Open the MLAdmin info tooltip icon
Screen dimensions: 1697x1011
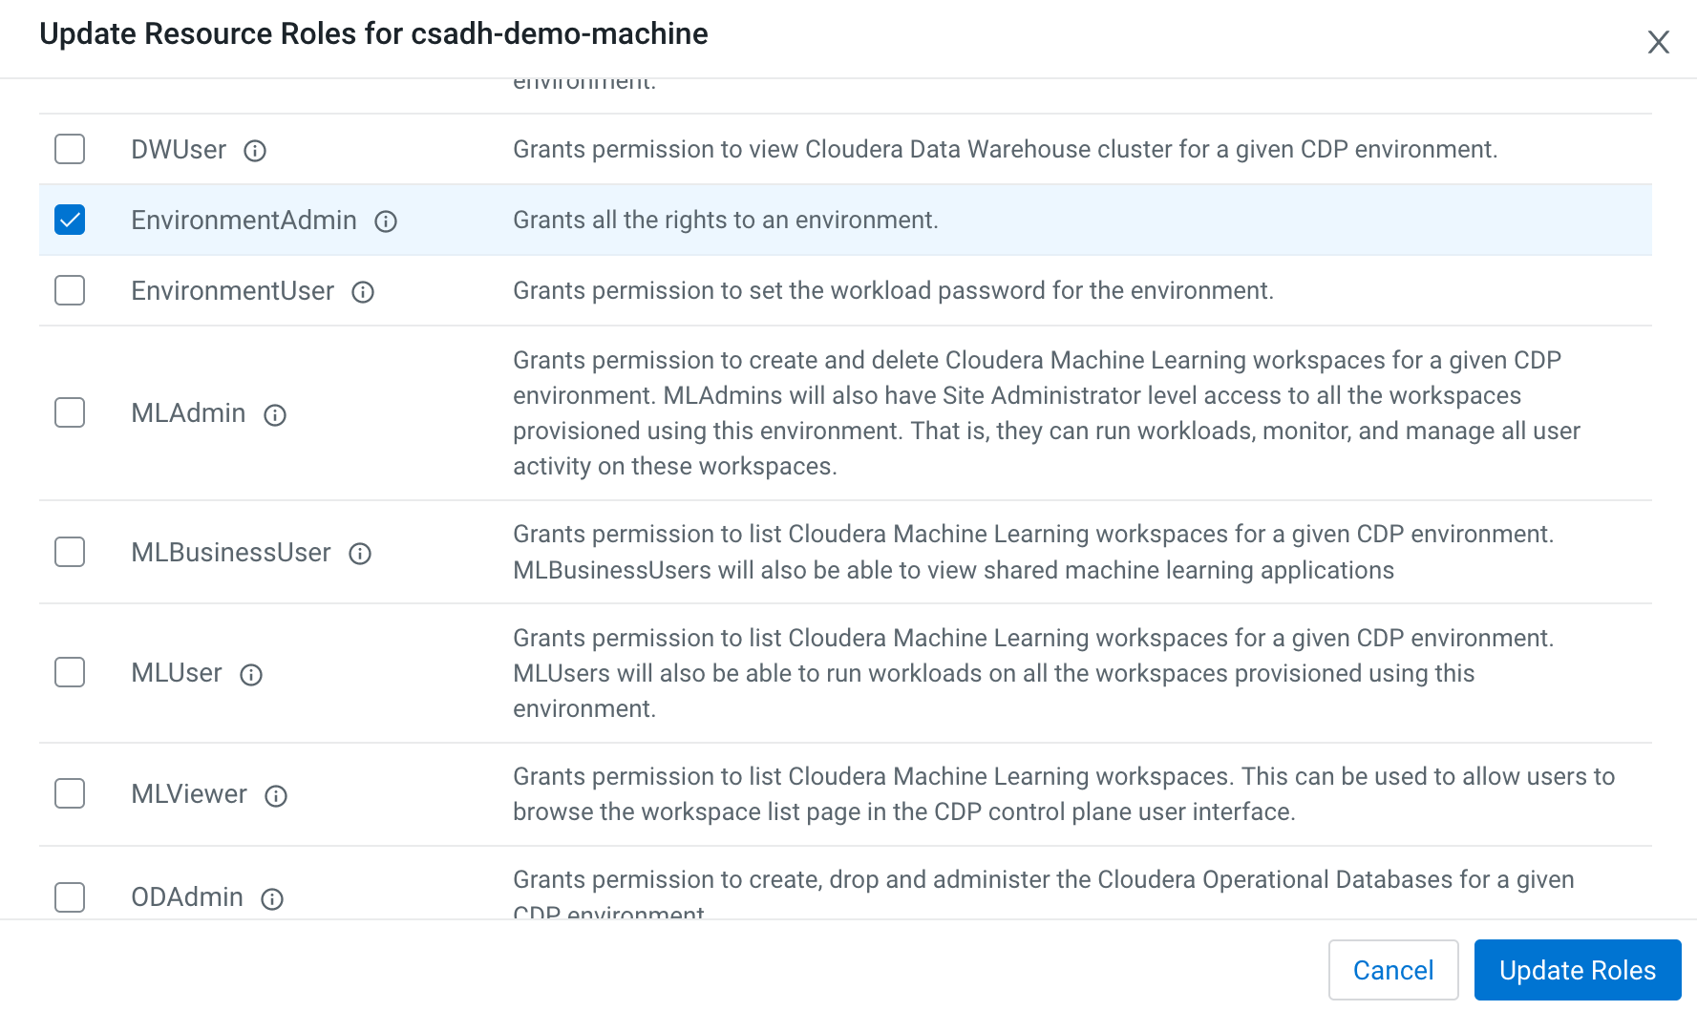[x=275, y=414]
